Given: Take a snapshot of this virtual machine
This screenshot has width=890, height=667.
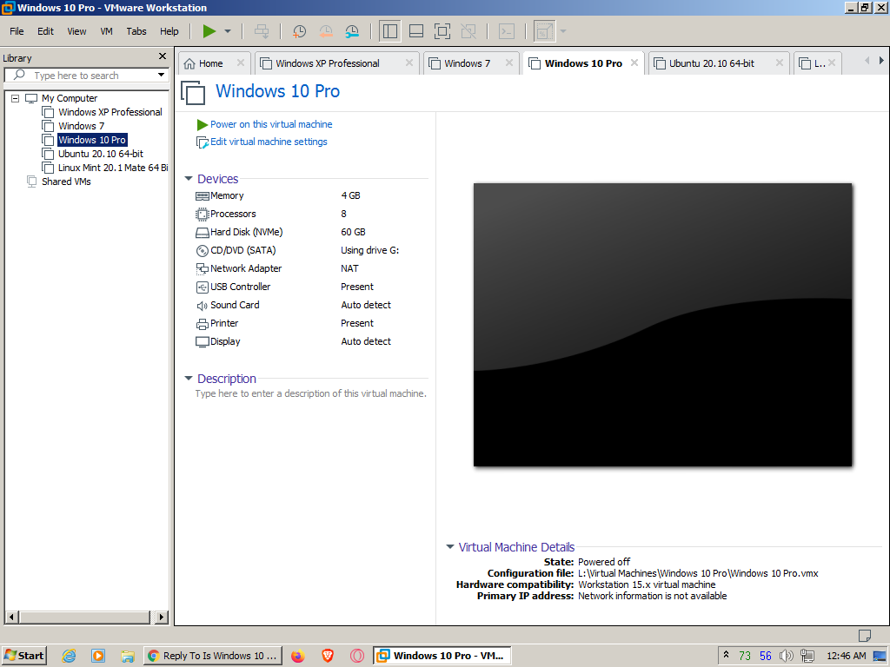Looking at the screenshot, I should [299, 31].
